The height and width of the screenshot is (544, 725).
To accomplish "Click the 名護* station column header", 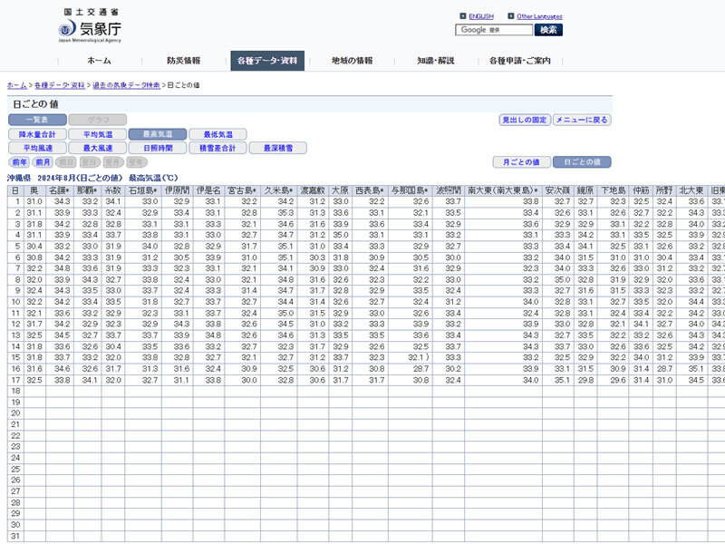I will coord(60,190).
